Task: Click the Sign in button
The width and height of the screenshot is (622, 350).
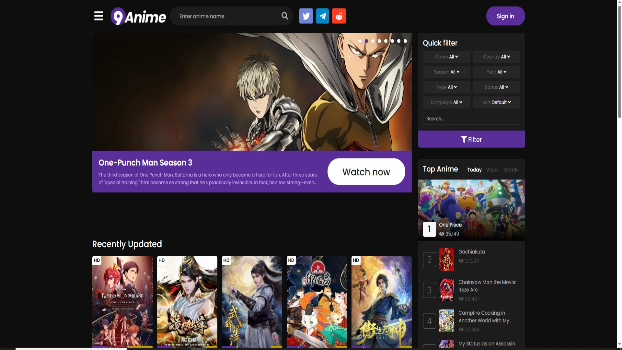Action: [x=505, y=16]
